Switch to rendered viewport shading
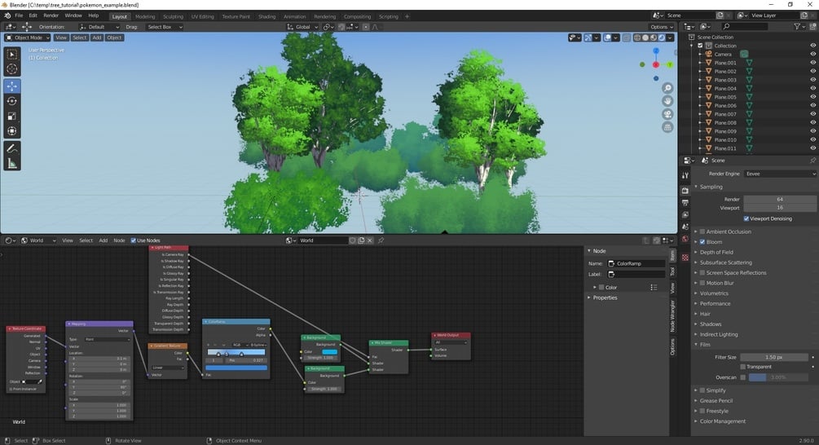819x445 pixels. (x=661, y=37)
